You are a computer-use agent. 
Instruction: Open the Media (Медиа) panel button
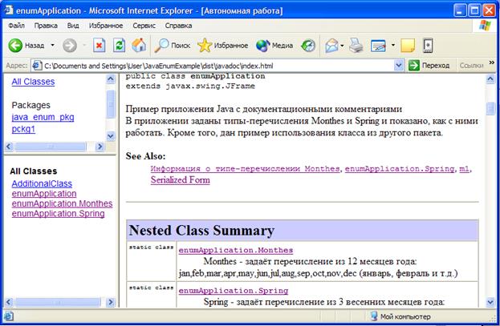click(x=274, y=46)
